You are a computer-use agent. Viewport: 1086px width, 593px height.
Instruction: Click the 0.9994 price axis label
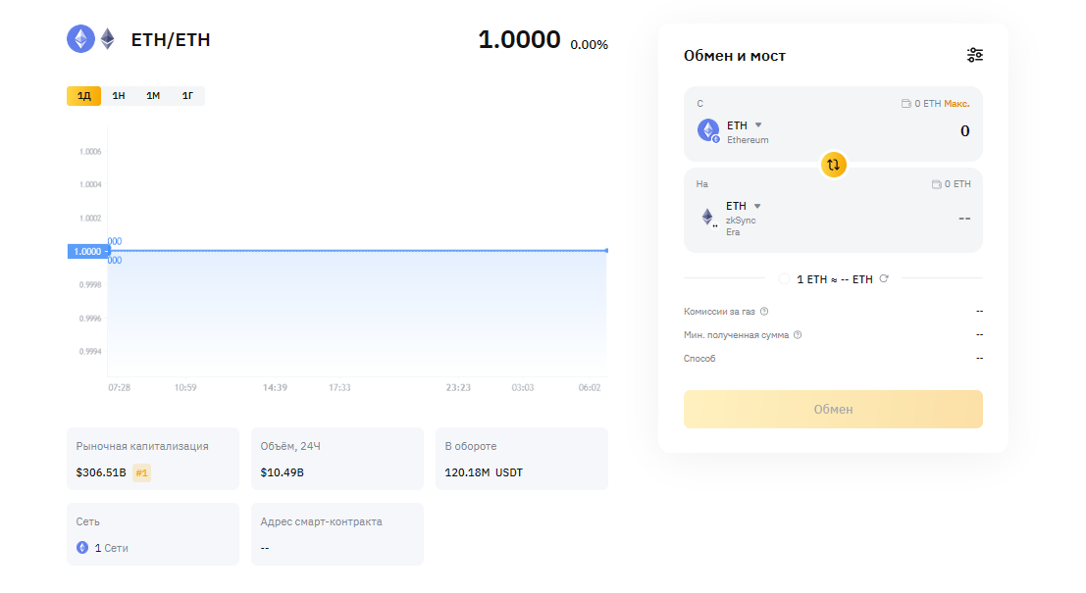point(90,352)
